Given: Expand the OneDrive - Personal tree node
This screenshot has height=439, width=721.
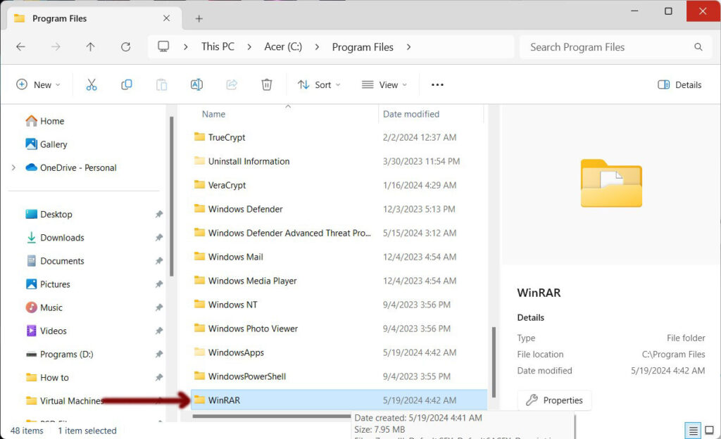Looking at the screenshot, I should (x=13, y=167).
